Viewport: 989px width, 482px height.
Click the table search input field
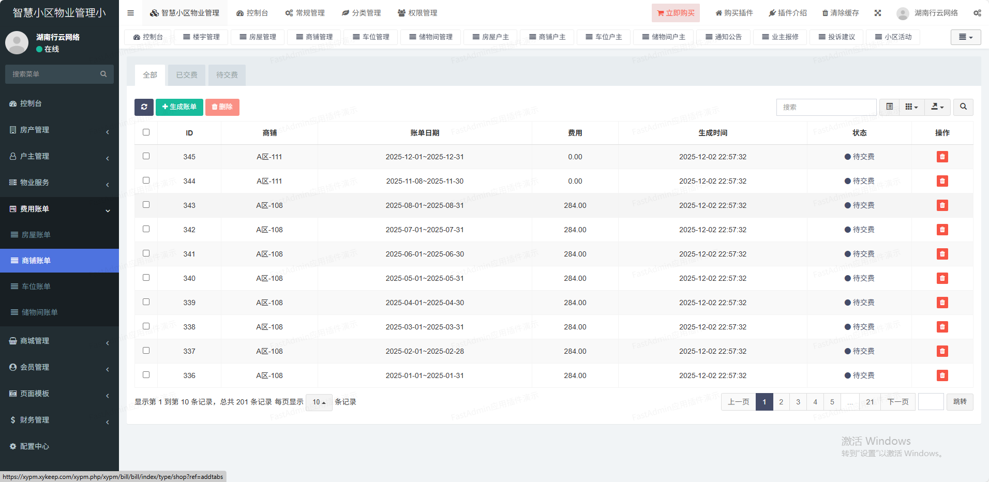(826, 107)
